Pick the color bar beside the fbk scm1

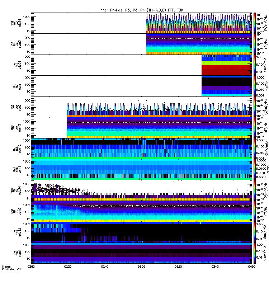click(x=255, y=253)
